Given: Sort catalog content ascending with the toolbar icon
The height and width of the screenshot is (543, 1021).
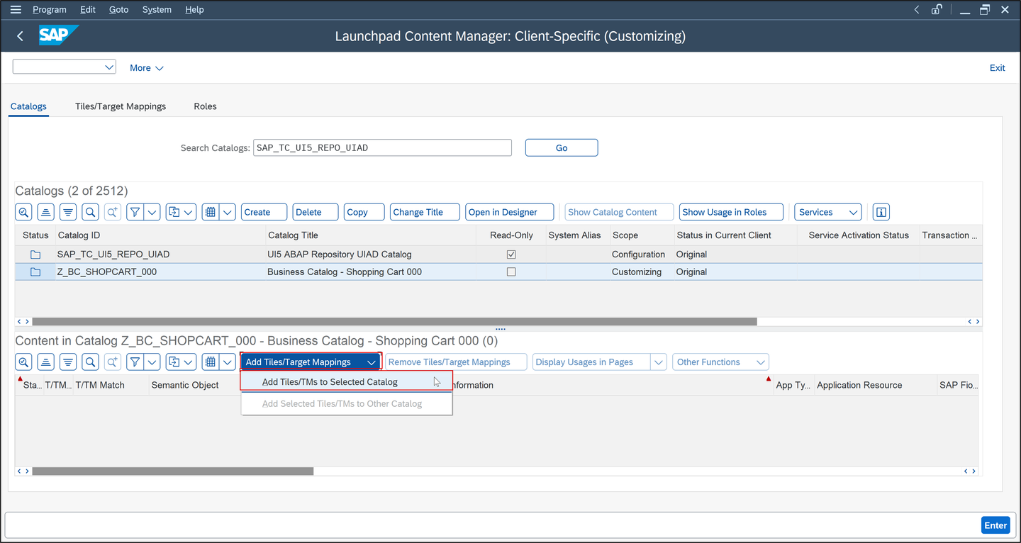Looking at the screenshot, I should [46, 362].
